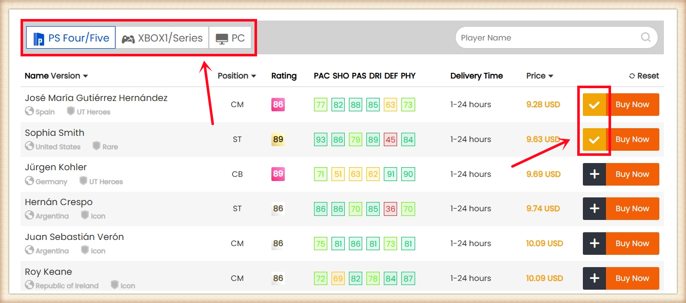
Task: Add Juan Sebastián Verón with plus icon
Action: 594,244
